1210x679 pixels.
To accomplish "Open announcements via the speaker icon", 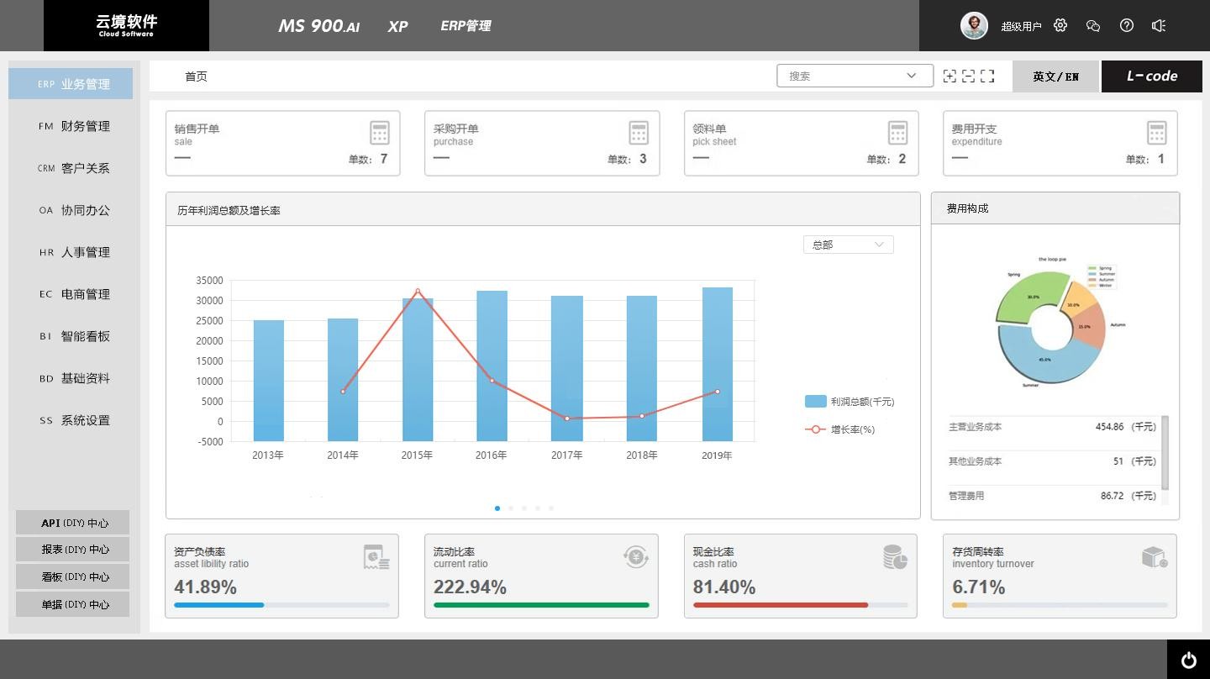I will (1159, 25).
